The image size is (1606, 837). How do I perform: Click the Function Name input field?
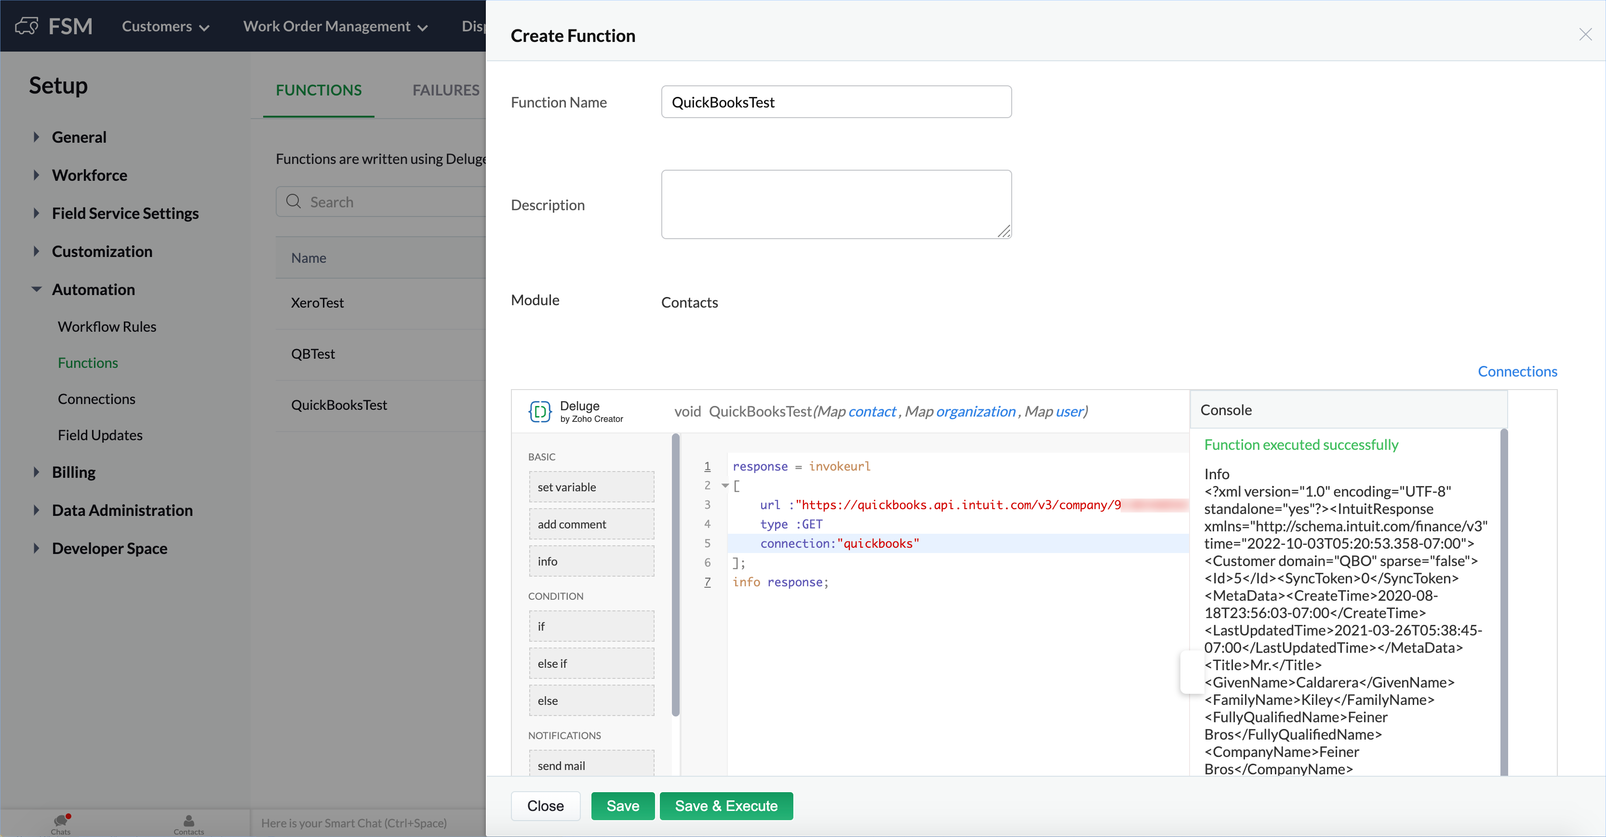coord(836,102)
